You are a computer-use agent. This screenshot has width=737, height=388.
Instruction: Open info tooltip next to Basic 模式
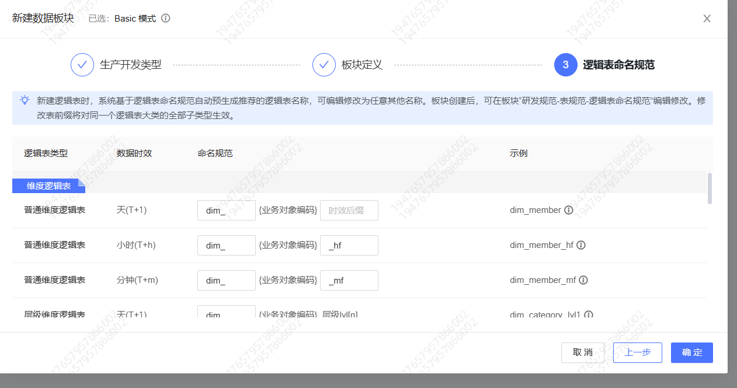click(x=165, y=18)
